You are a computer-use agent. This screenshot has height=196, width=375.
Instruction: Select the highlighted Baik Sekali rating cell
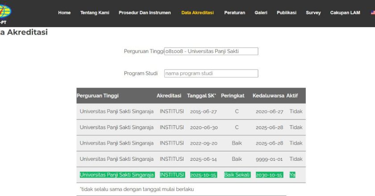point(237,175)
